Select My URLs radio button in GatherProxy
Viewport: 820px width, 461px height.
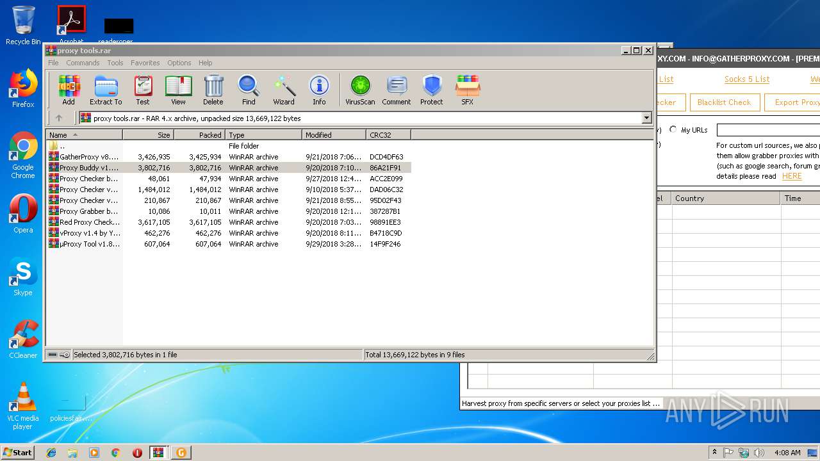673,130
